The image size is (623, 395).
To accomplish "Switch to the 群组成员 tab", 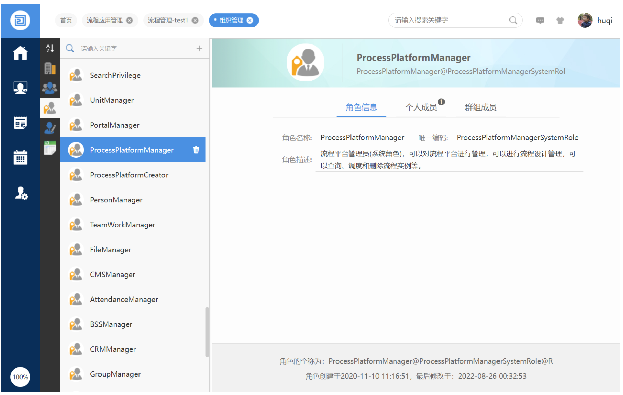I will [480, 107].
